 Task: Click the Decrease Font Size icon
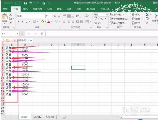click(x=59, y=16)
